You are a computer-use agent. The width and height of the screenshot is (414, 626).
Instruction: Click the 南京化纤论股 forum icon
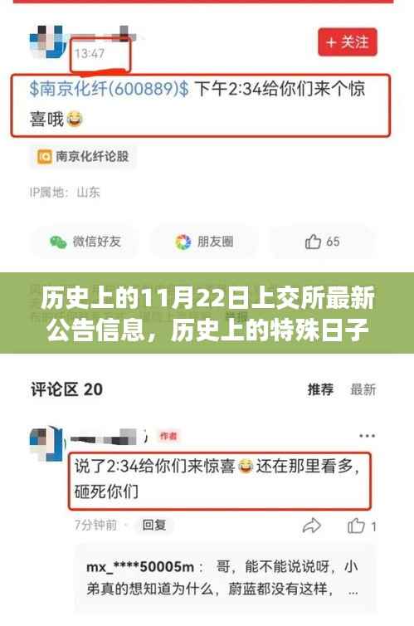coord(44,156)
